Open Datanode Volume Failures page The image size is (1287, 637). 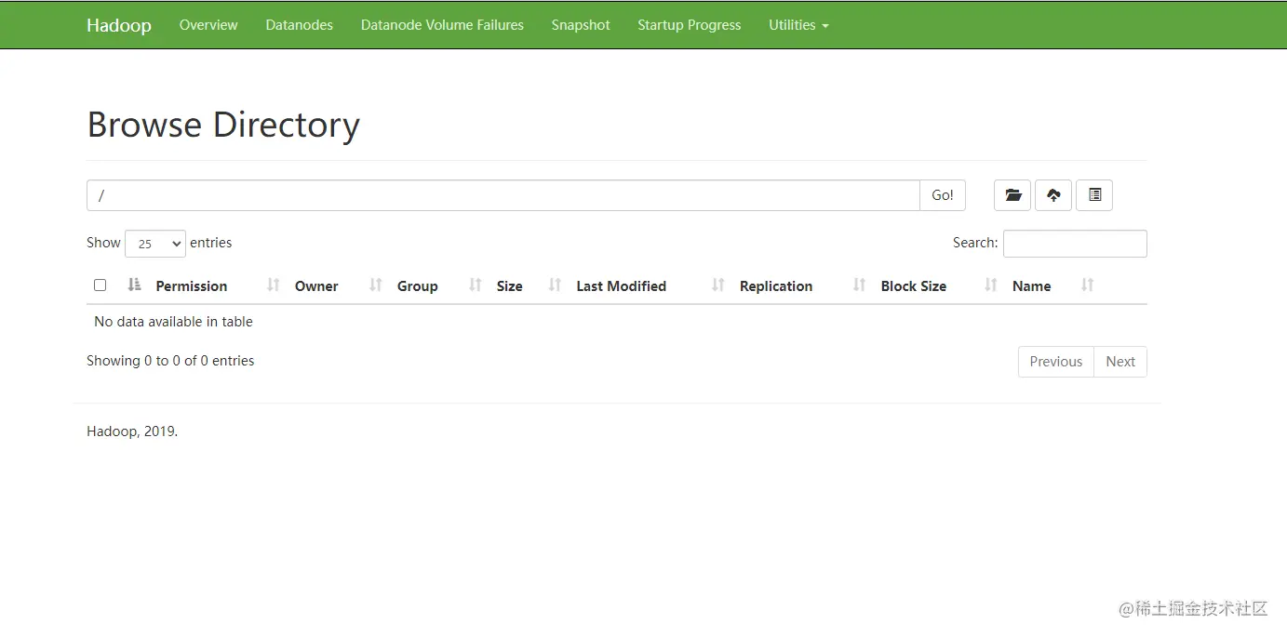[442, 25]
